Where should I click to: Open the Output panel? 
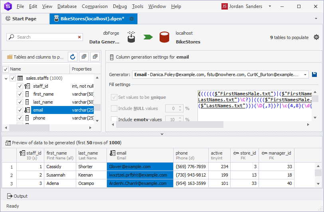pos(17,196)
